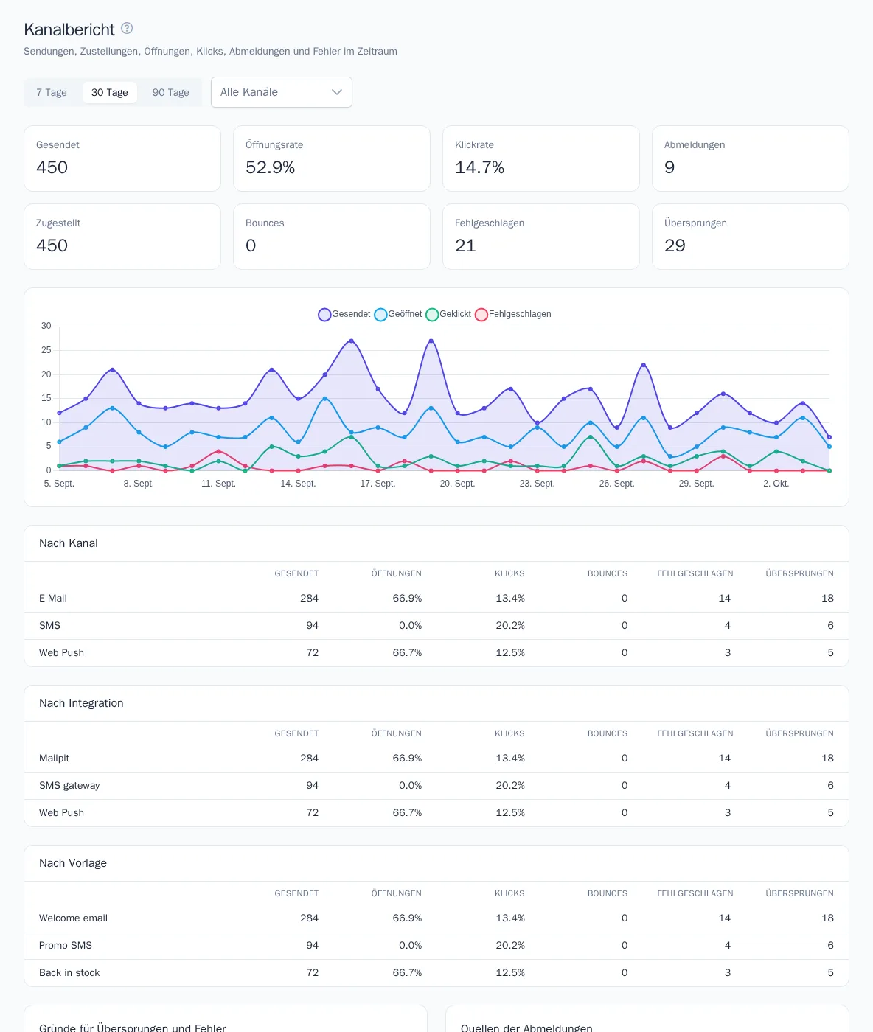Hide the Fehlgeschlagen chart series

(x=513, y=314)
